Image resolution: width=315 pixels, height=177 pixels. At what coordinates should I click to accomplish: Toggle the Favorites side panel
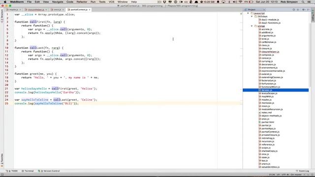pos(2,160)
